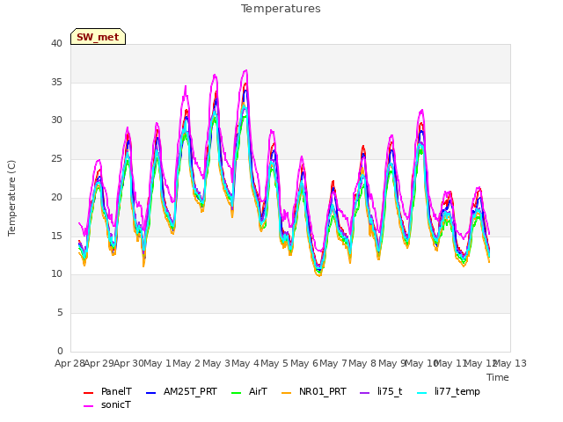The image size is (563, 422).
Task: Click the May 13 x-axis label
Action: (510, 363)
